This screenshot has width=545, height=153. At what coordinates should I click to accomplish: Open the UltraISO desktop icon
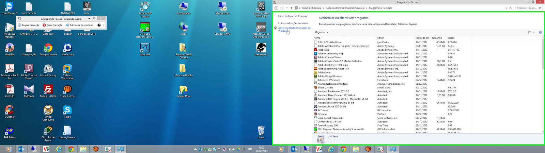tap(10, 50)
